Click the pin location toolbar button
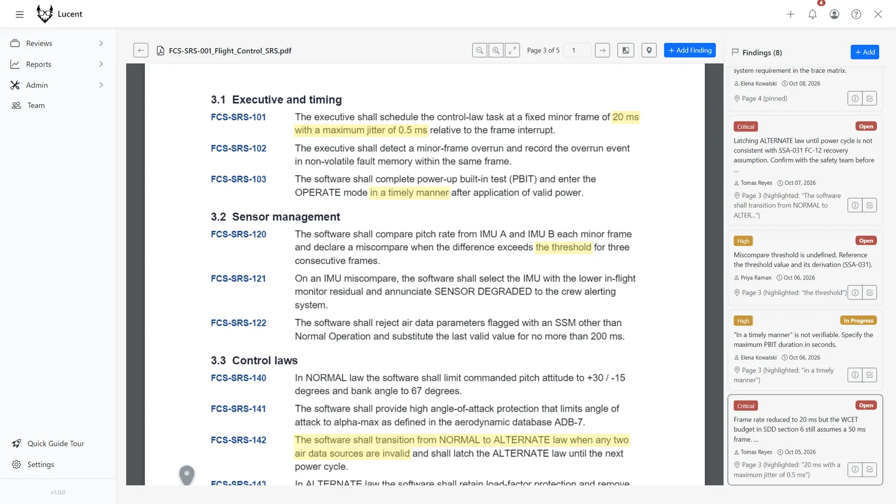The height and width of the screenshot is (504, 896). [x=649, y=50]
